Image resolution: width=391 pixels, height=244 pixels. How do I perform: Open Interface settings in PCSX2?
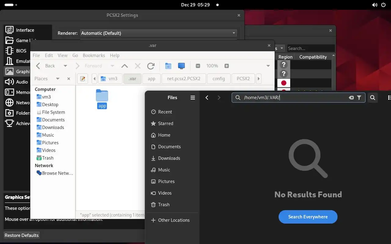tap(20, 30)
